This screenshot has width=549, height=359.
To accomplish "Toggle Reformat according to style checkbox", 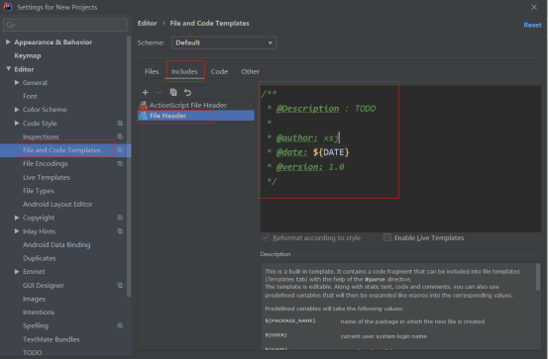I will click(x=266, y=237).
